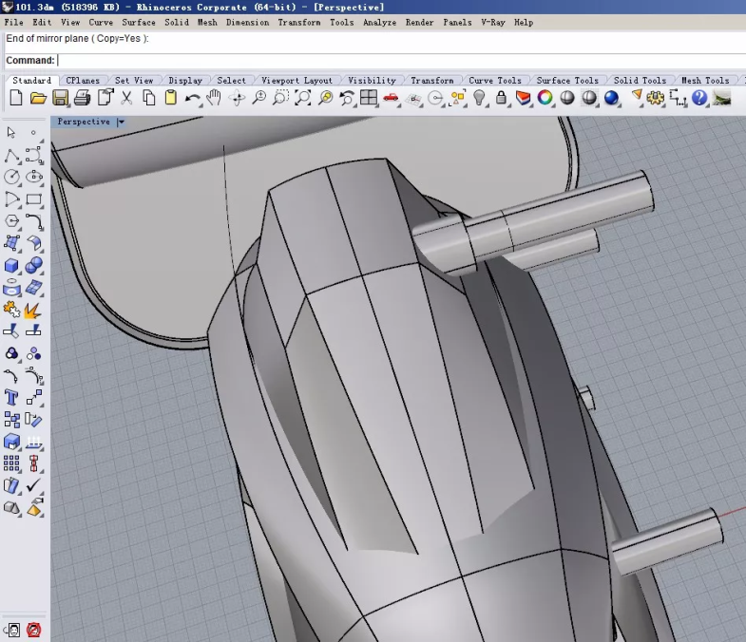Screen dimensions: 746x642
Task: Select the Boolean union spheres tool
Action: tap(34, 265)
